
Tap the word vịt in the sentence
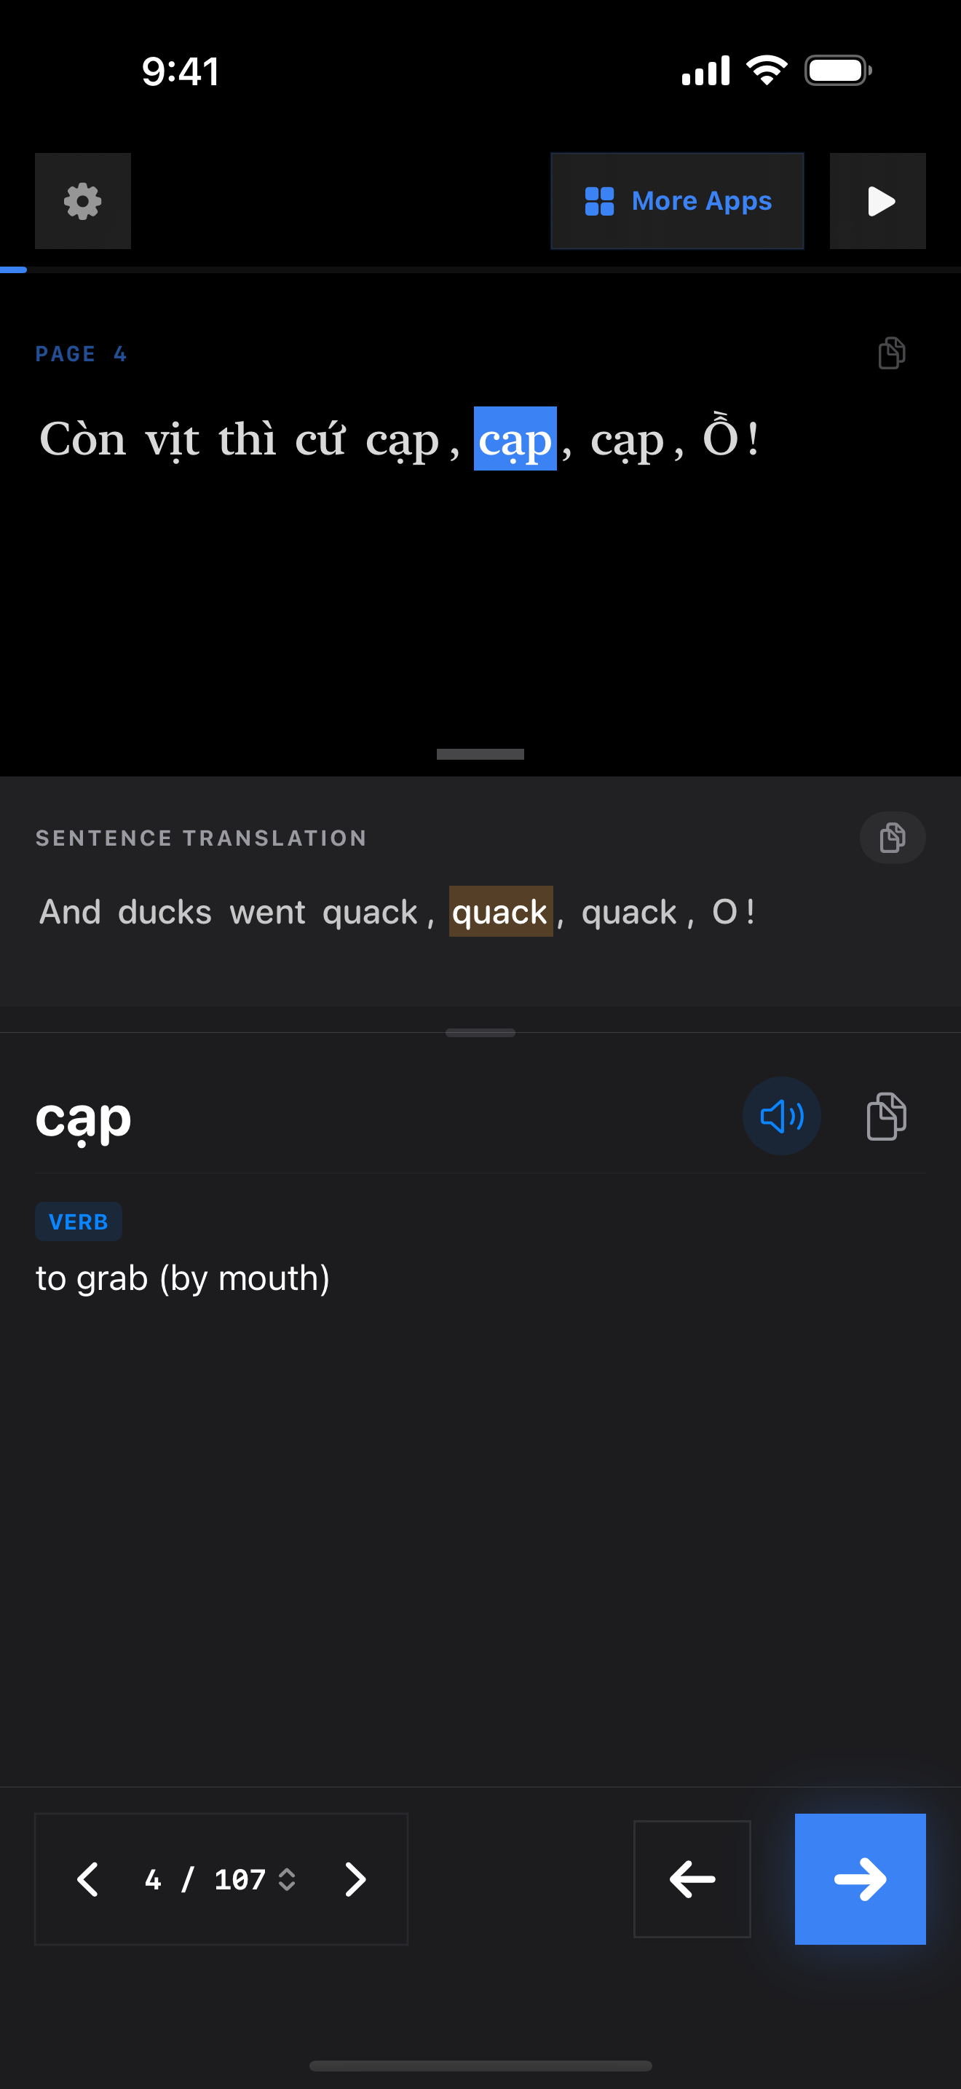coord(172,439)
